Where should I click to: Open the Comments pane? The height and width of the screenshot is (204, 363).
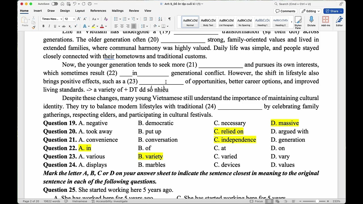tap(286, 11)
